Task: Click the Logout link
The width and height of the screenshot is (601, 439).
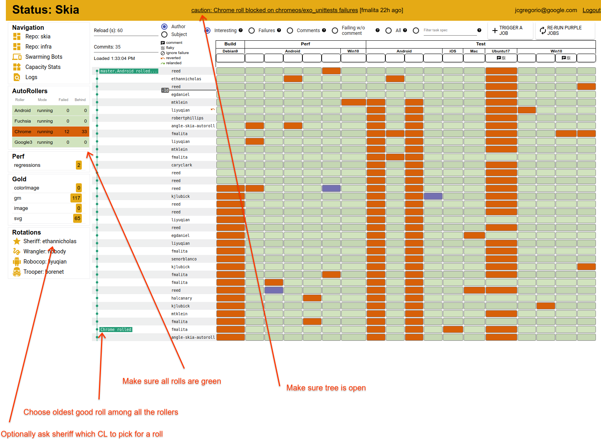Action: click(591, 10)
